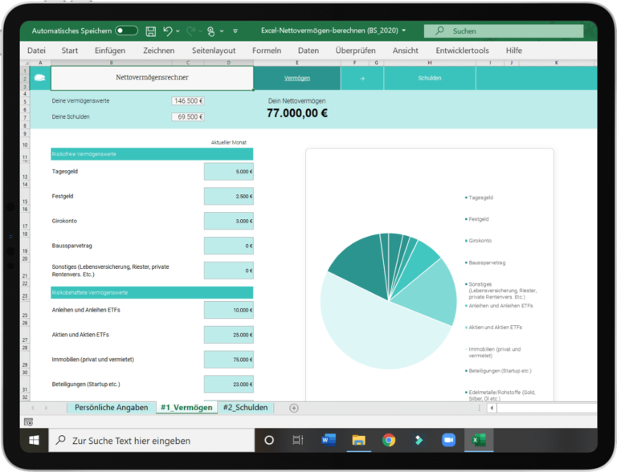Click the Beteiligungen (Startup etc.) legend entry
Viewport: 617px width, 472px height.
tap(498, 371)
